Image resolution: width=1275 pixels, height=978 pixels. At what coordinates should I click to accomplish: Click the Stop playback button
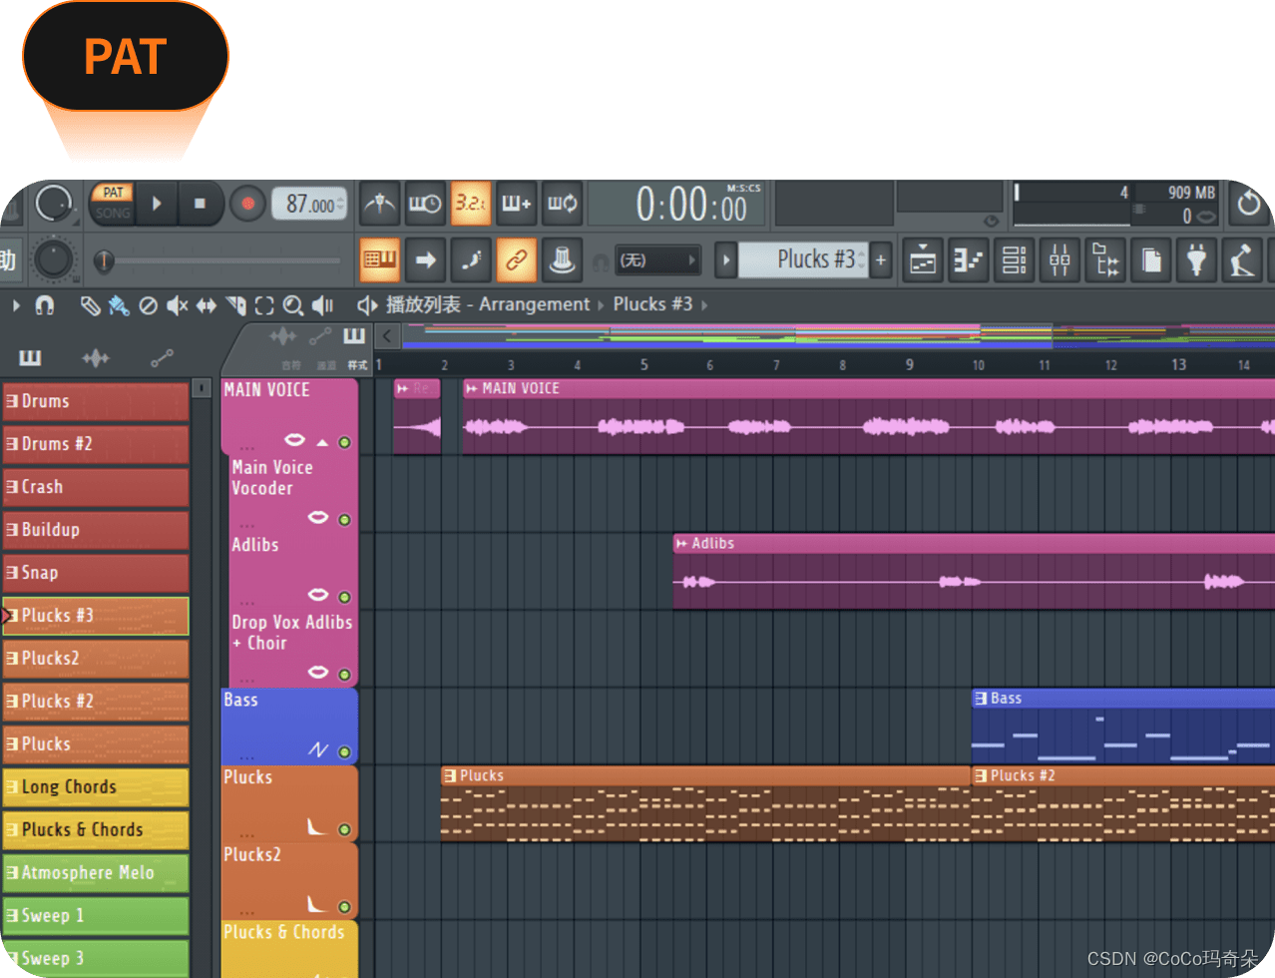pos(200,204)
